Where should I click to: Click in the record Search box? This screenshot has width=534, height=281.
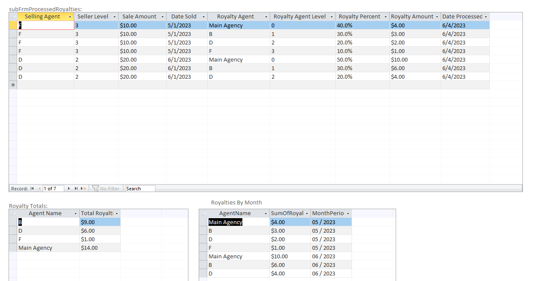(140, 189)
